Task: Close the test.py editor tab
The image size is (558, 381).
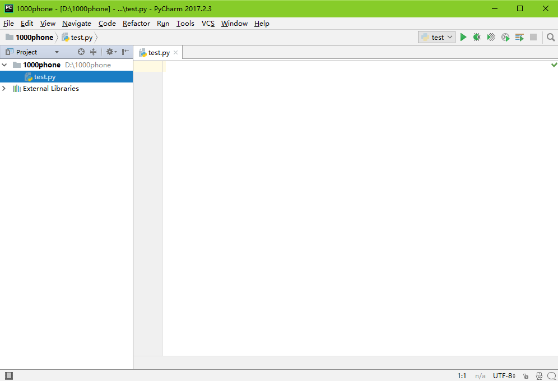Action: coord(175,53)
